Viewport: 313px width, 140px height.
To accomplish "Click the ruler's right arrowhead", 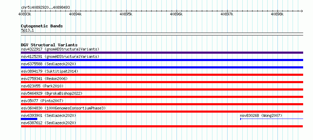I will [x=302, y=11].
